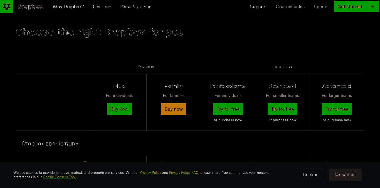
Task: Open Plans & pricing
Action: pyautogui.click(x=136, y=7)
